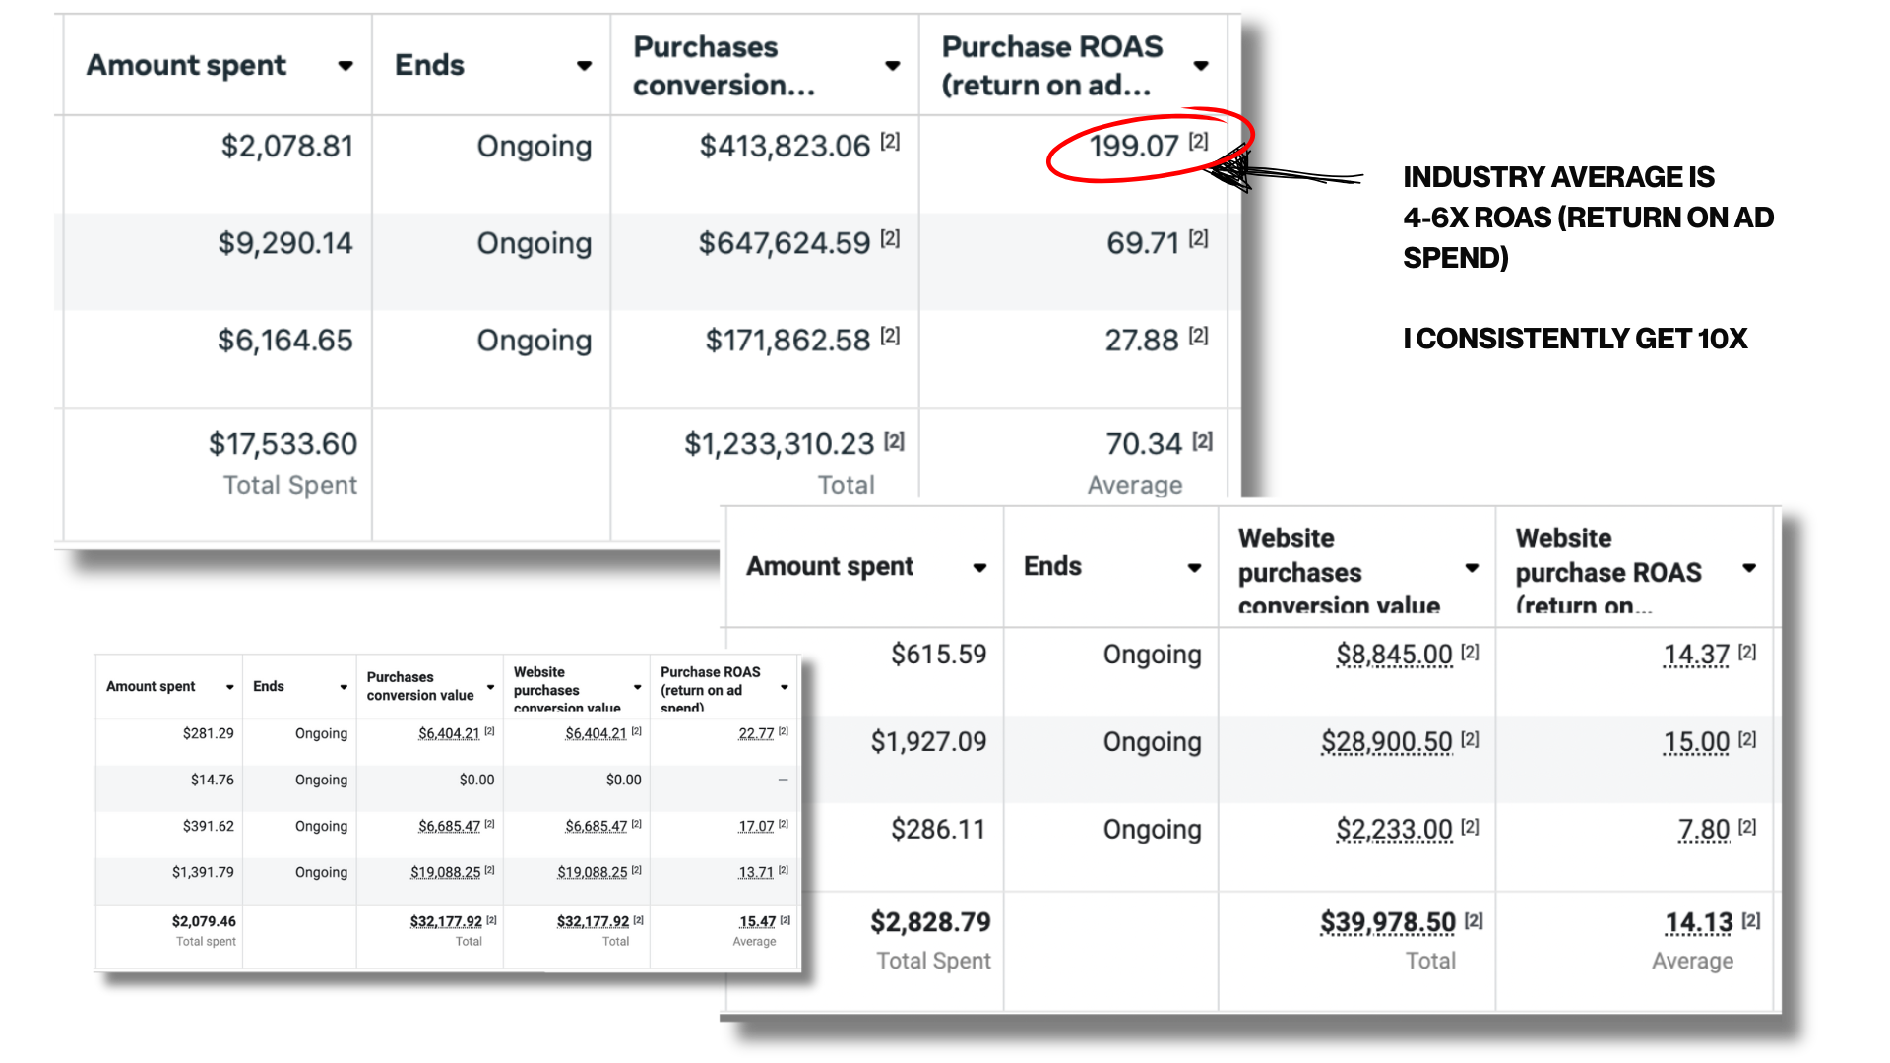
Task: Open Website purchase ROAS dropdown arrow
Action: click(x=1749, y=568)
